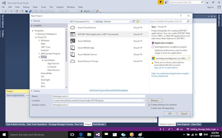This screenshot has width=222, height=138.
Task: Click the Save disk icon in toolbar
Action: [x=26, y=11]
